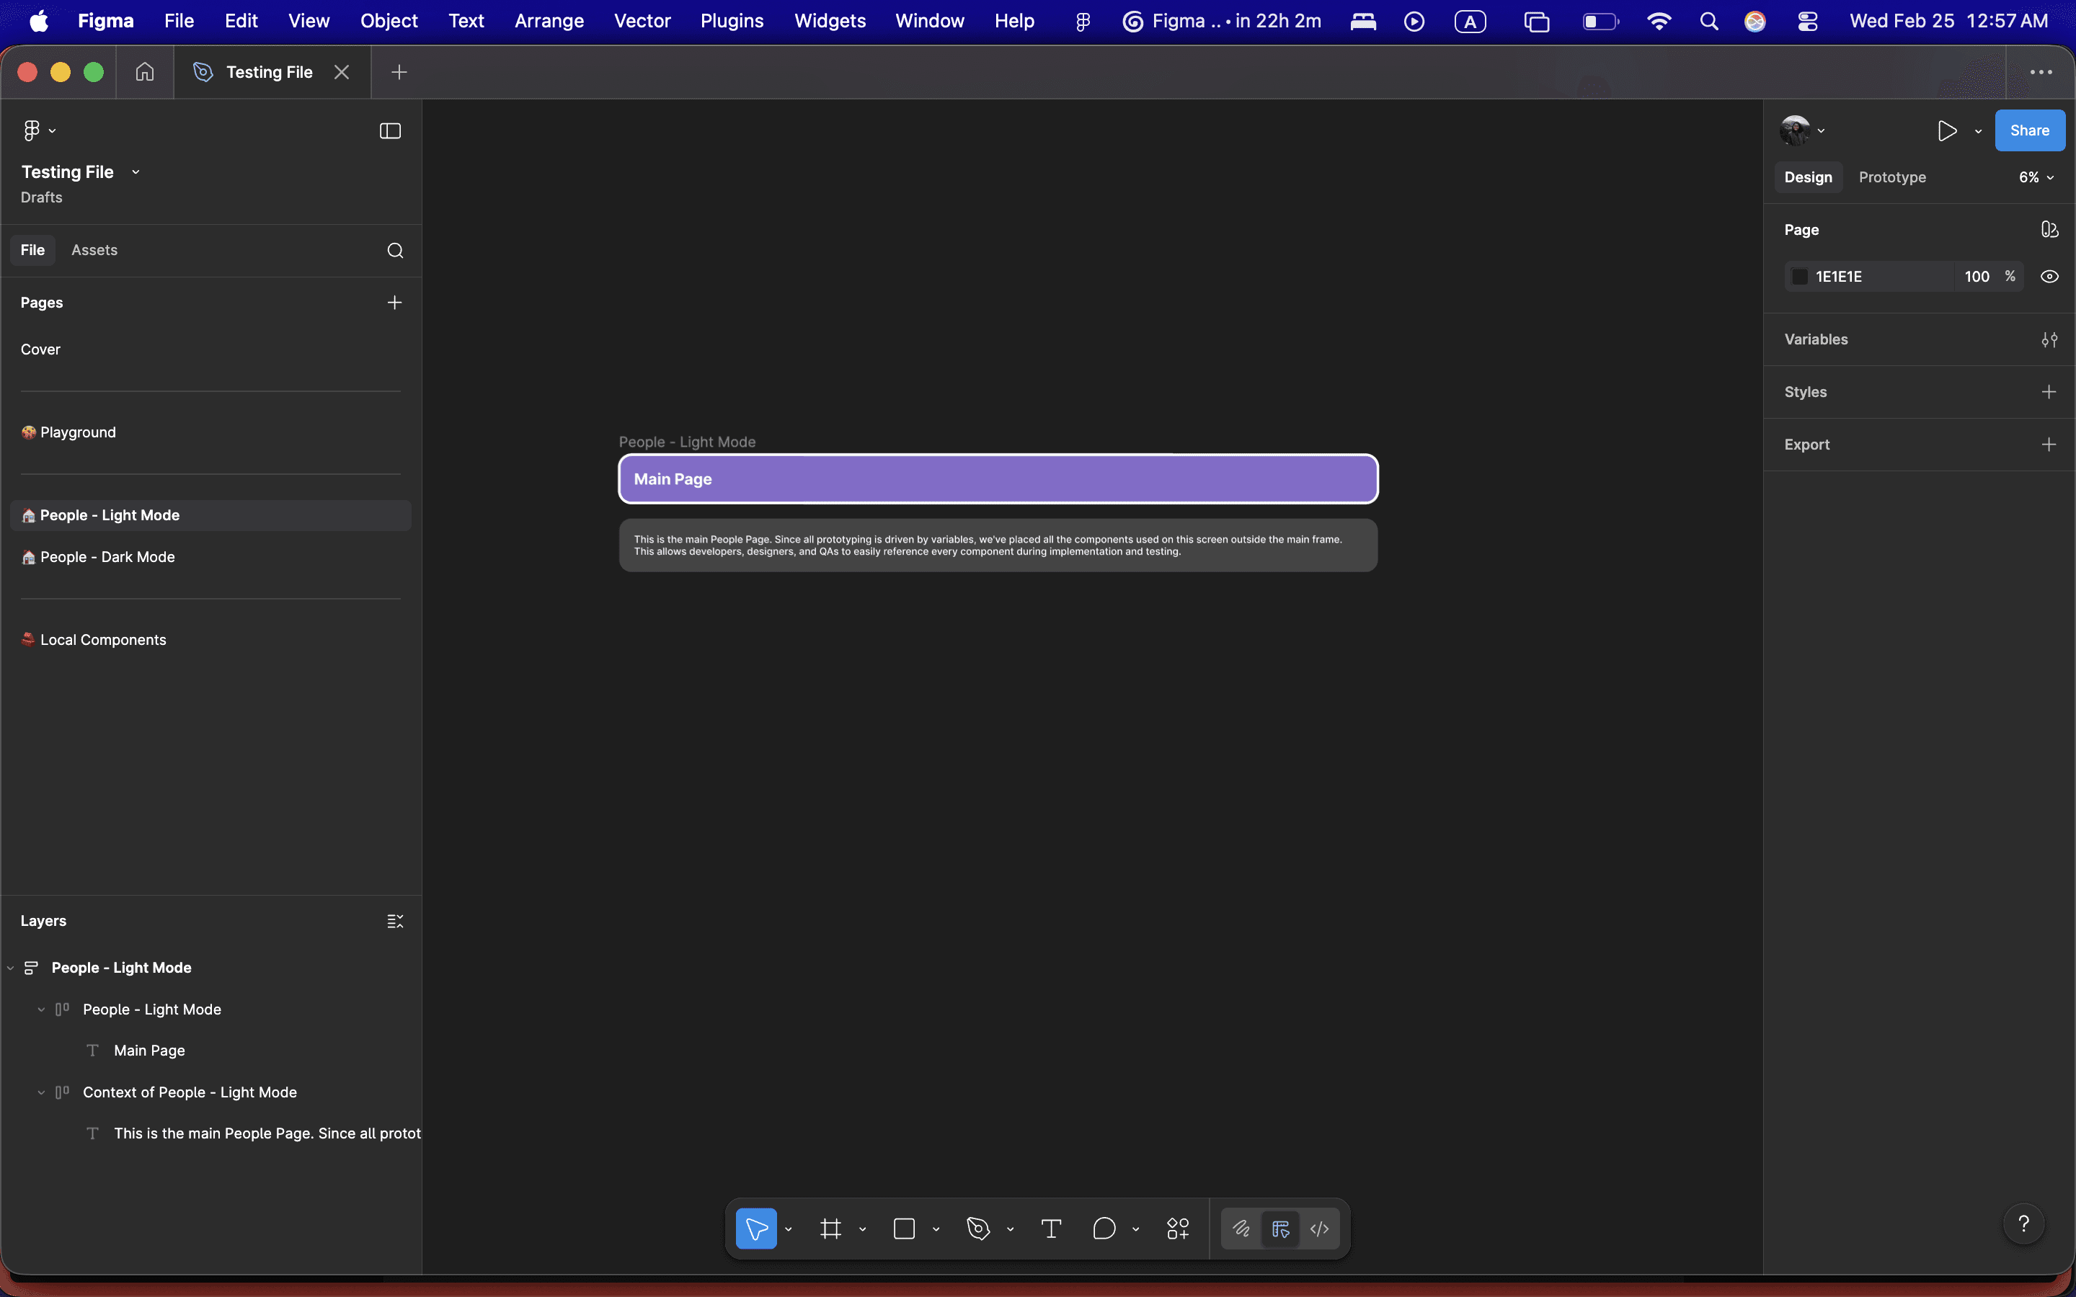The height and width of the screenshot is (1297, 2076).
Task: Click the search icon in File panel
Action: point(394,251)
